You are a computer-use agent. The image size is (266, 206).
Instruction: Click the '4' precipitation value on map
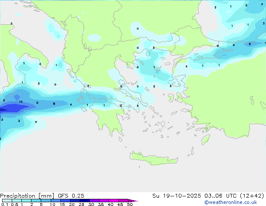point(71,105)
